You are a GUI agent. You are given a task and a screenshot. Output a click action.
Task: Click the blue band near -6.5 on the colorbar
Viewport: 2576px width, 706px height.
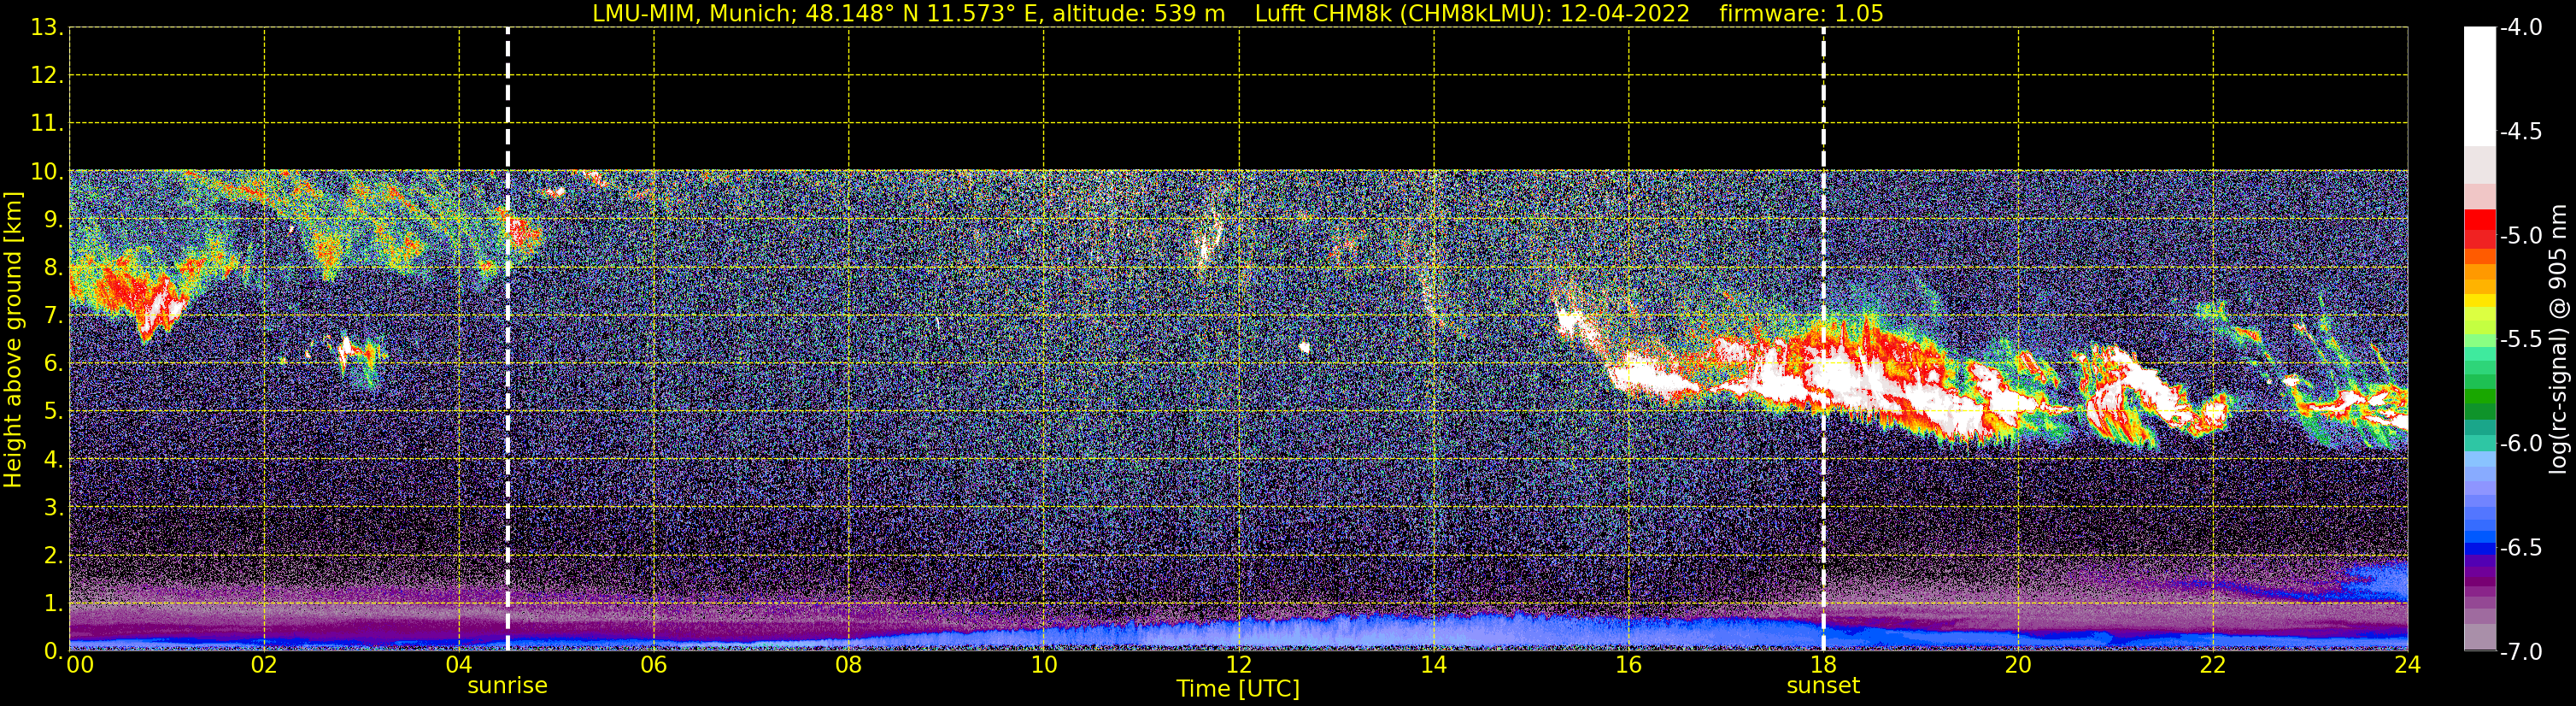pos(2479,548)
